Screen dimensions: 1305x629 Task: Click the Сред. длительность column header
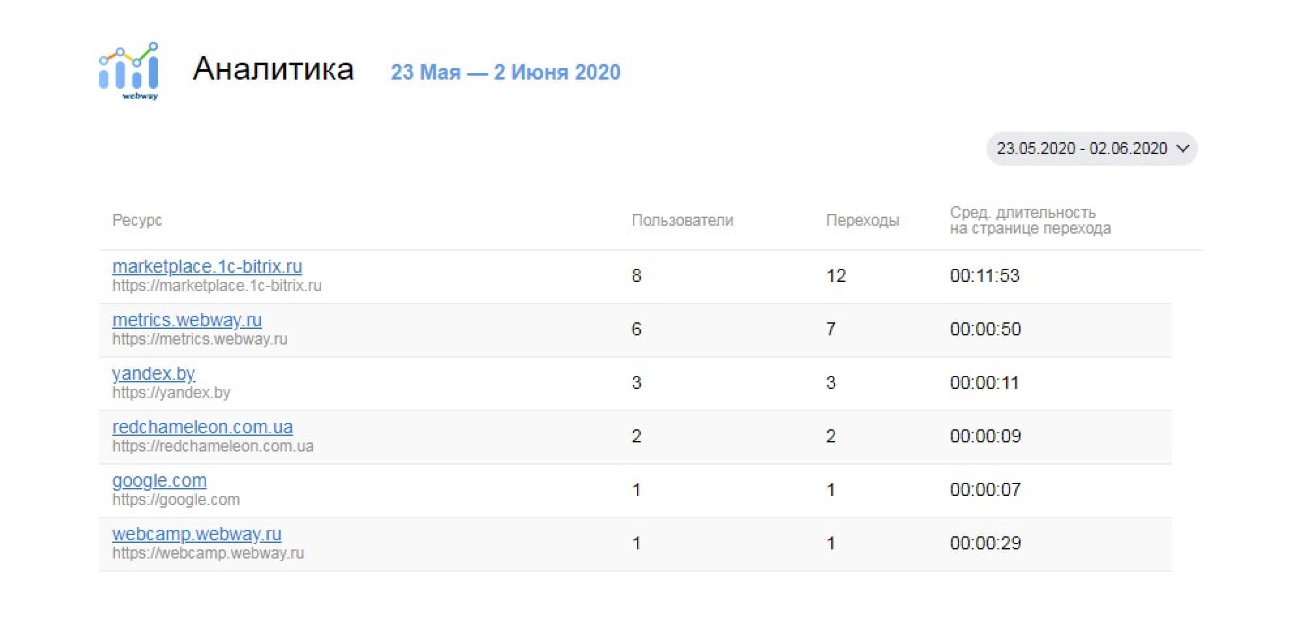point(1030,221)
